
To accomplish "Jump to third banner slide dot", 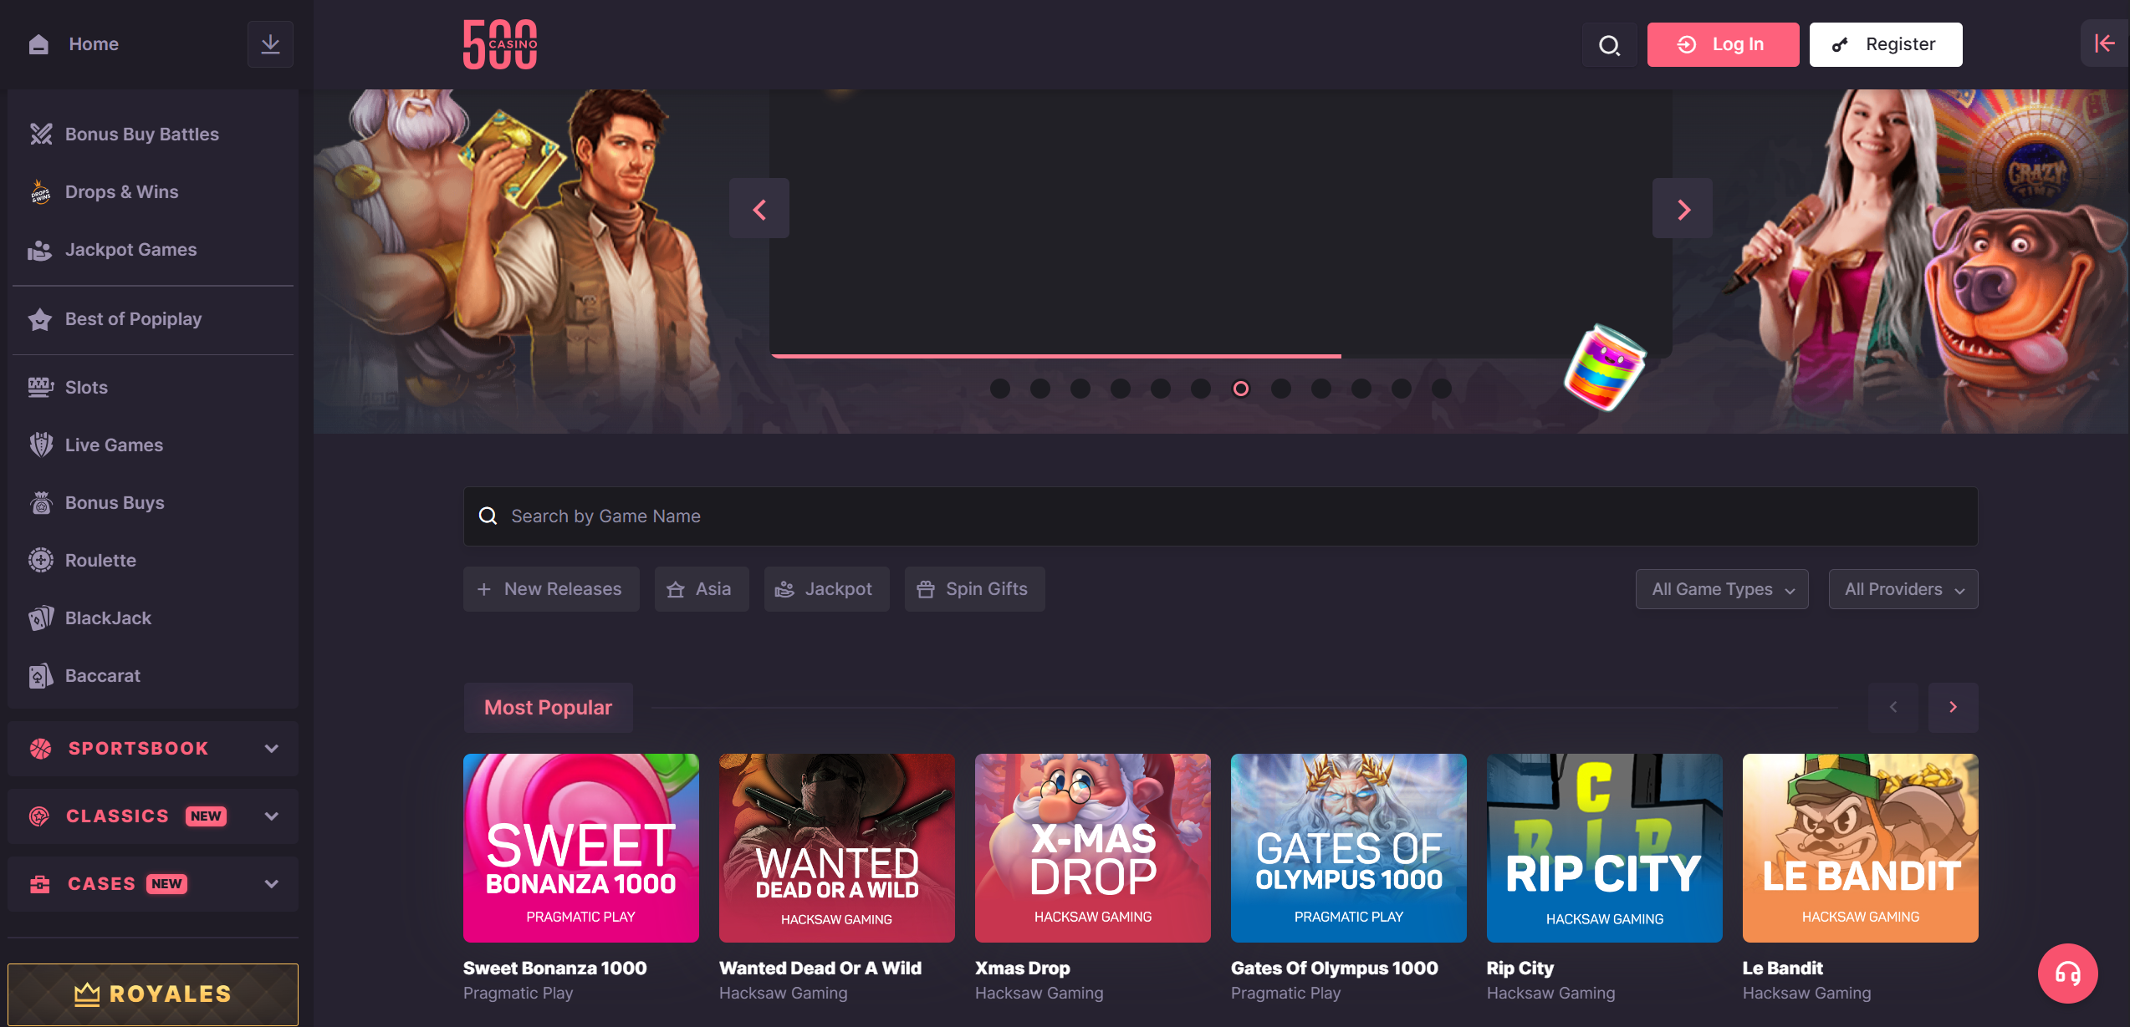I will [1080, 389].
